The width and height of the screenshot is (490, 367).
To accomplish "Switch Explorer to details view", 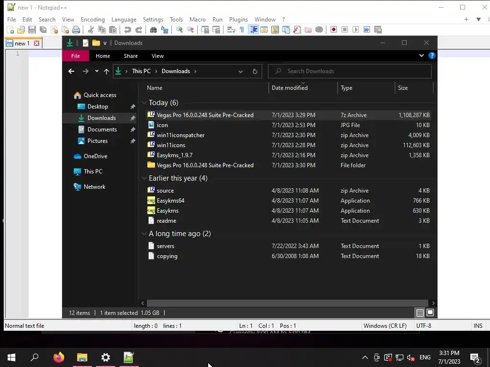I will [x=420, y=313].
